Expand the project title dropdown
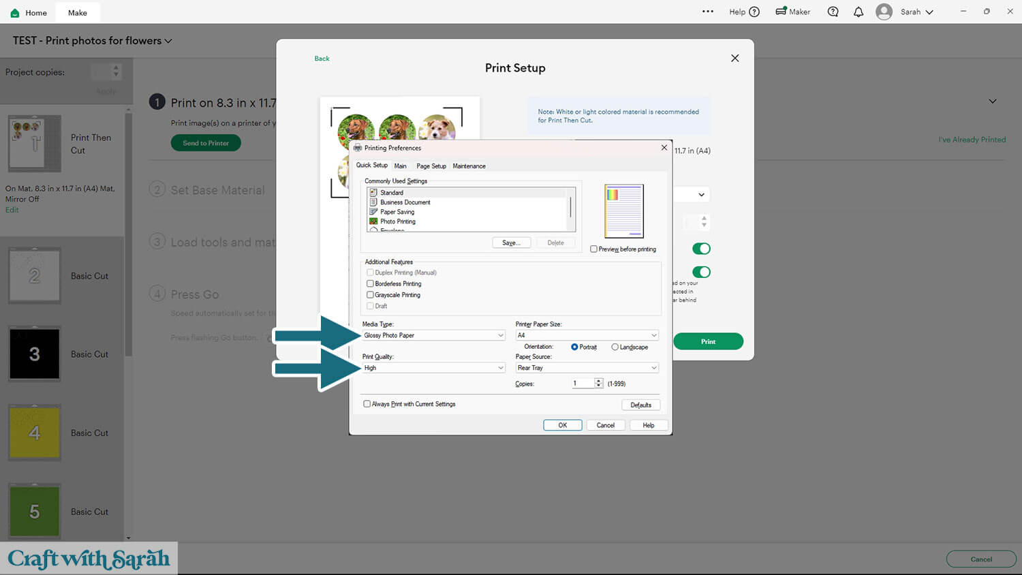This screenshot has width=1022, height=575. click(168, 41)
